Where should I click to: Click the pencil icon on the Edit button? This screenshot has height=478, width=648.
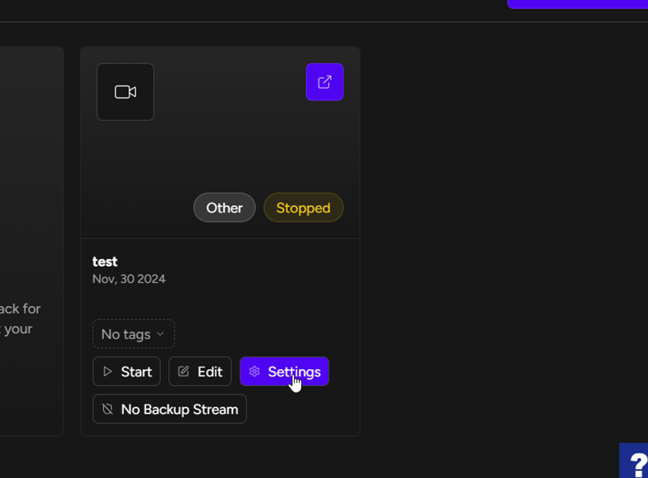click(x=182, y=371)
